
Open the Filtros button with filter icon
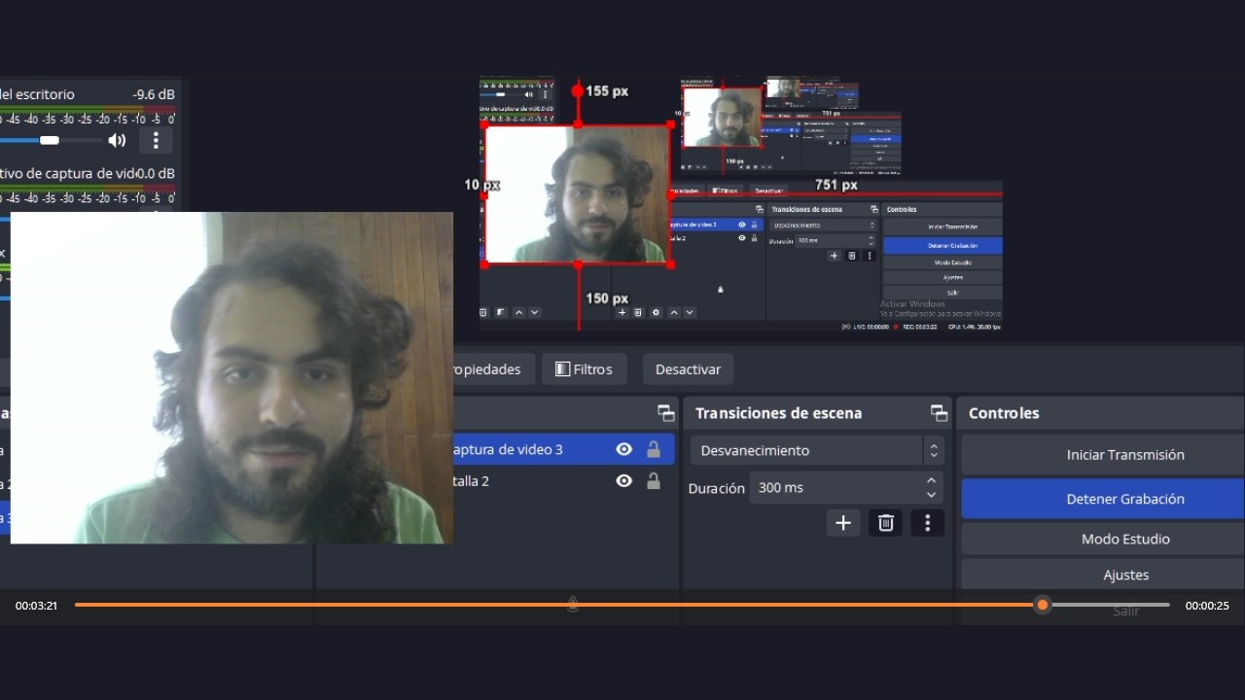click(x=584, y=369)
